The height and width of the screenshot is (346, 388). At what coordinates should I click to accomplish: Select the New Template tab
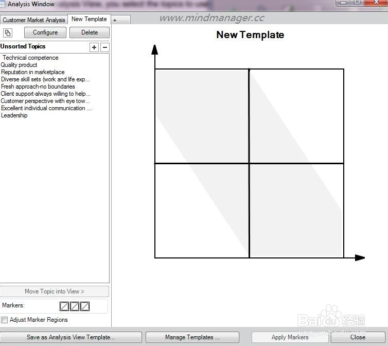click(x=89, y=19)
